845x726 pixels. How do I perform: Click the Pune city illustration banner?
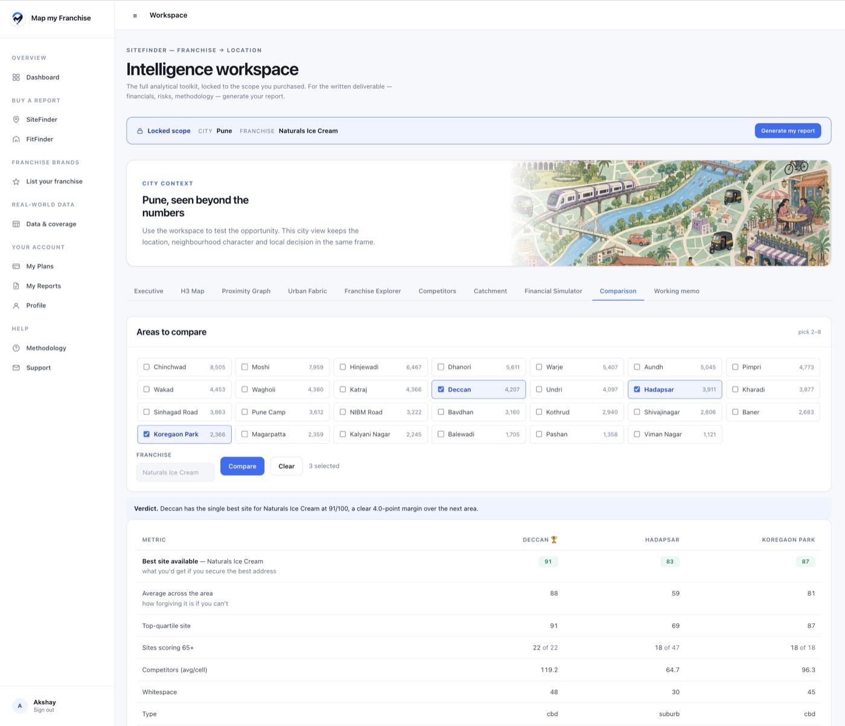[x=671, y=213]
